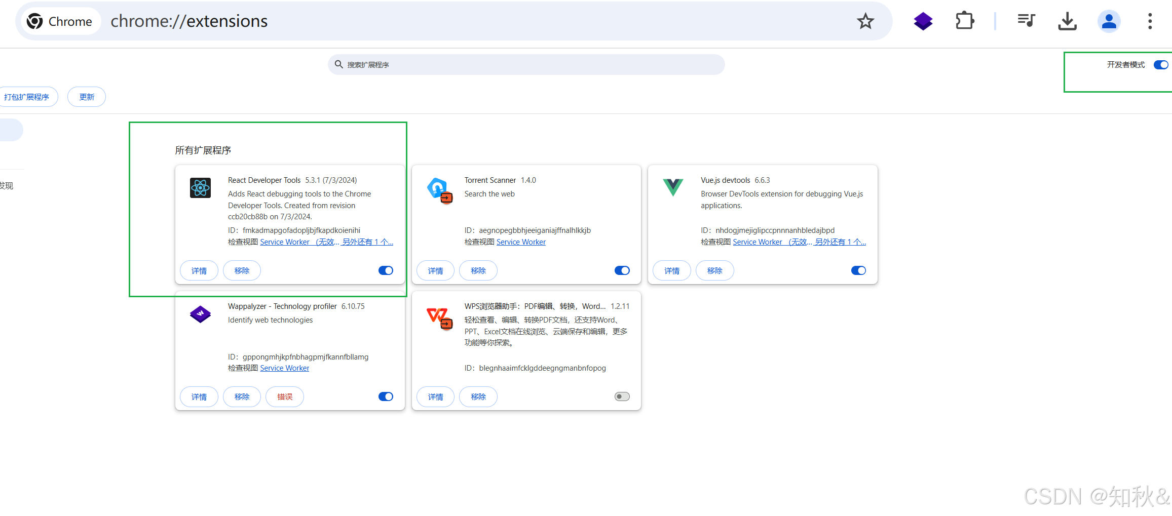Click the 打包扩展程序 button

click(26, 97)
